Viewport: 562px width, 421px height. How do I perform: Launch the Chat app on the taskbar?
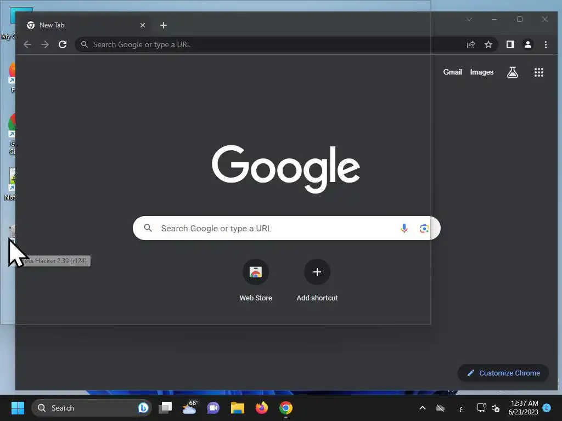[213, 408]
